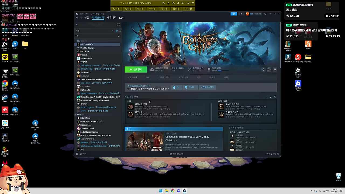
Task: Open the 상점 tab in Steam
Action: click(87, 18)
